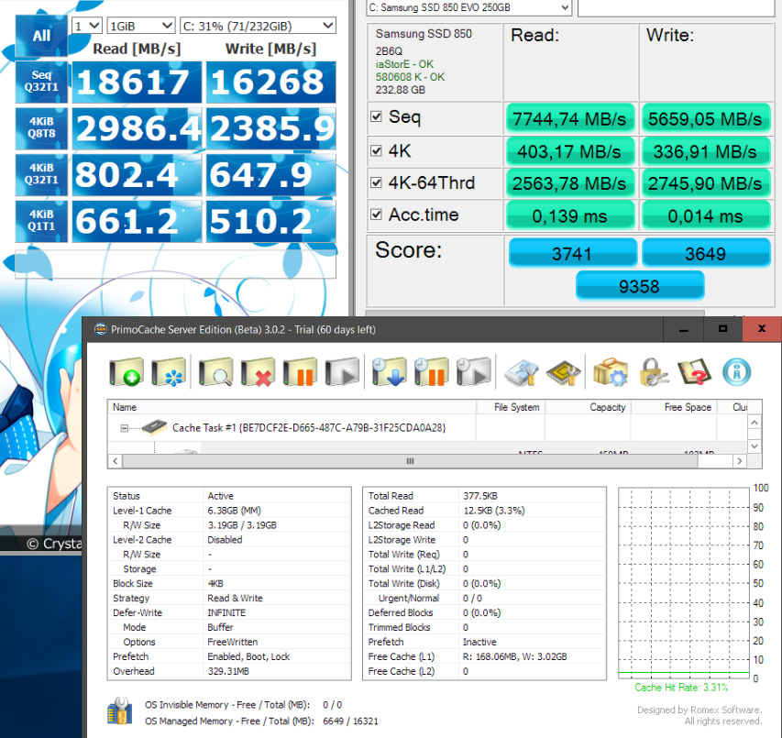The width and height of the screenshot is (782, 738).
Task: Open the test count dropdown showing 1
Action: (87, 26)
